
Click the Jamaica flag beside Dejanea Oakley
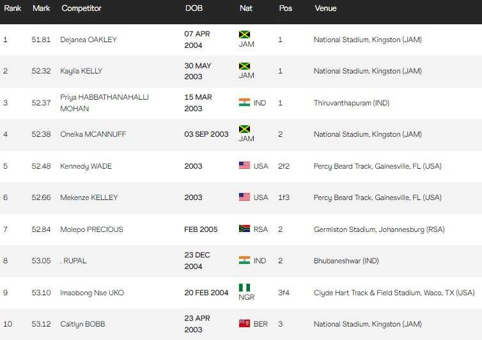pyautogui.click(x=244, y=35)
